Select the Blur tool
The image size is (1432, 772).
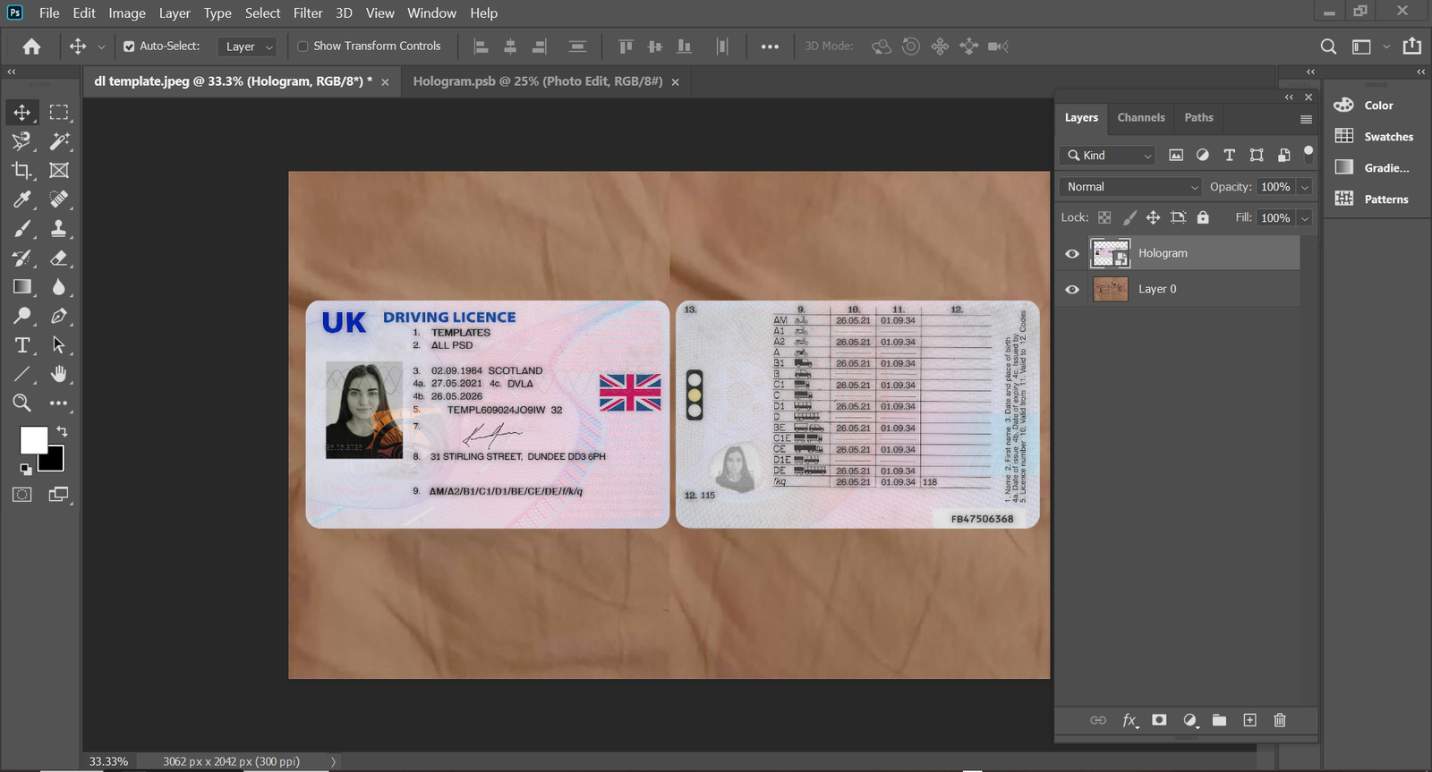59,287
